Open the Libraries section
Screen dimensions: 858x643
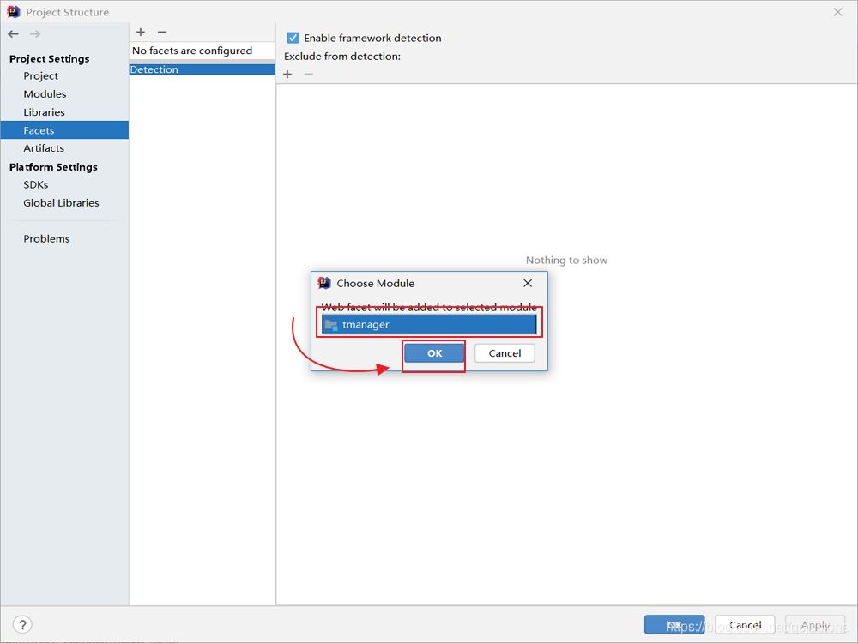[44, 112]
